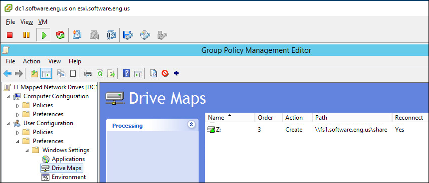Revert to the current snapshot

pyautogui.click(x=94, y=35)
